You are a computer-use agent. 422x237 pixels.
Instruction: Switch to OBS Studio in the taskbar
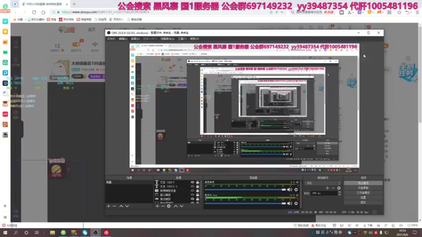(95, 232)
